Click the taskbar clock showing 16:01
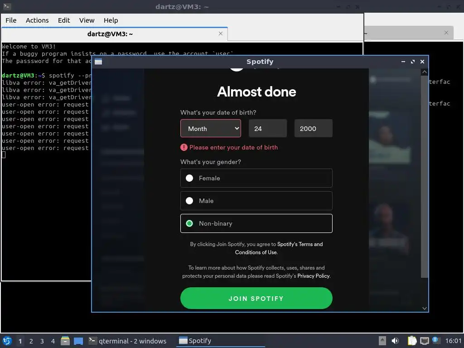The width and height of the screenshot is (464, 348). (453, 341)
